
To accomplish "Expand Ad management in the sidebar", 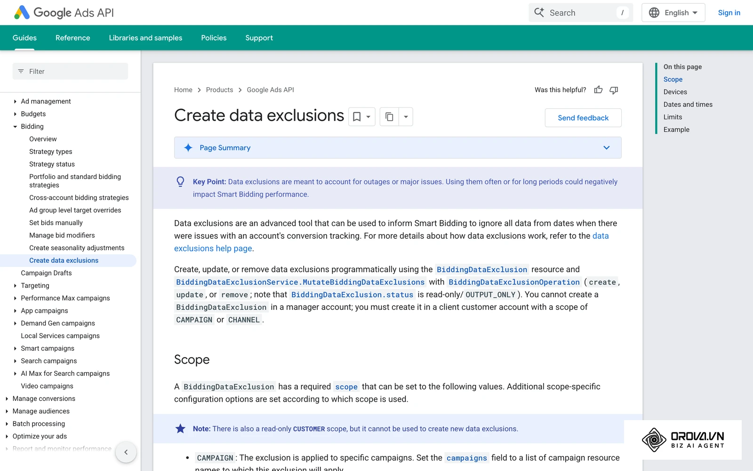I will pyautogui.click(x=15, y=101).
